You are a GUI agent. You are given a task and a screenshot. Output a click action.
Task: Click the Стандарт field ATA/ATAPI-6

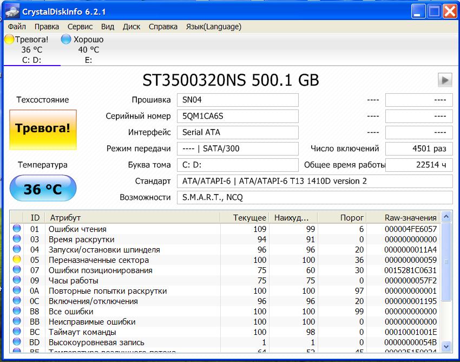click(315, 181)
